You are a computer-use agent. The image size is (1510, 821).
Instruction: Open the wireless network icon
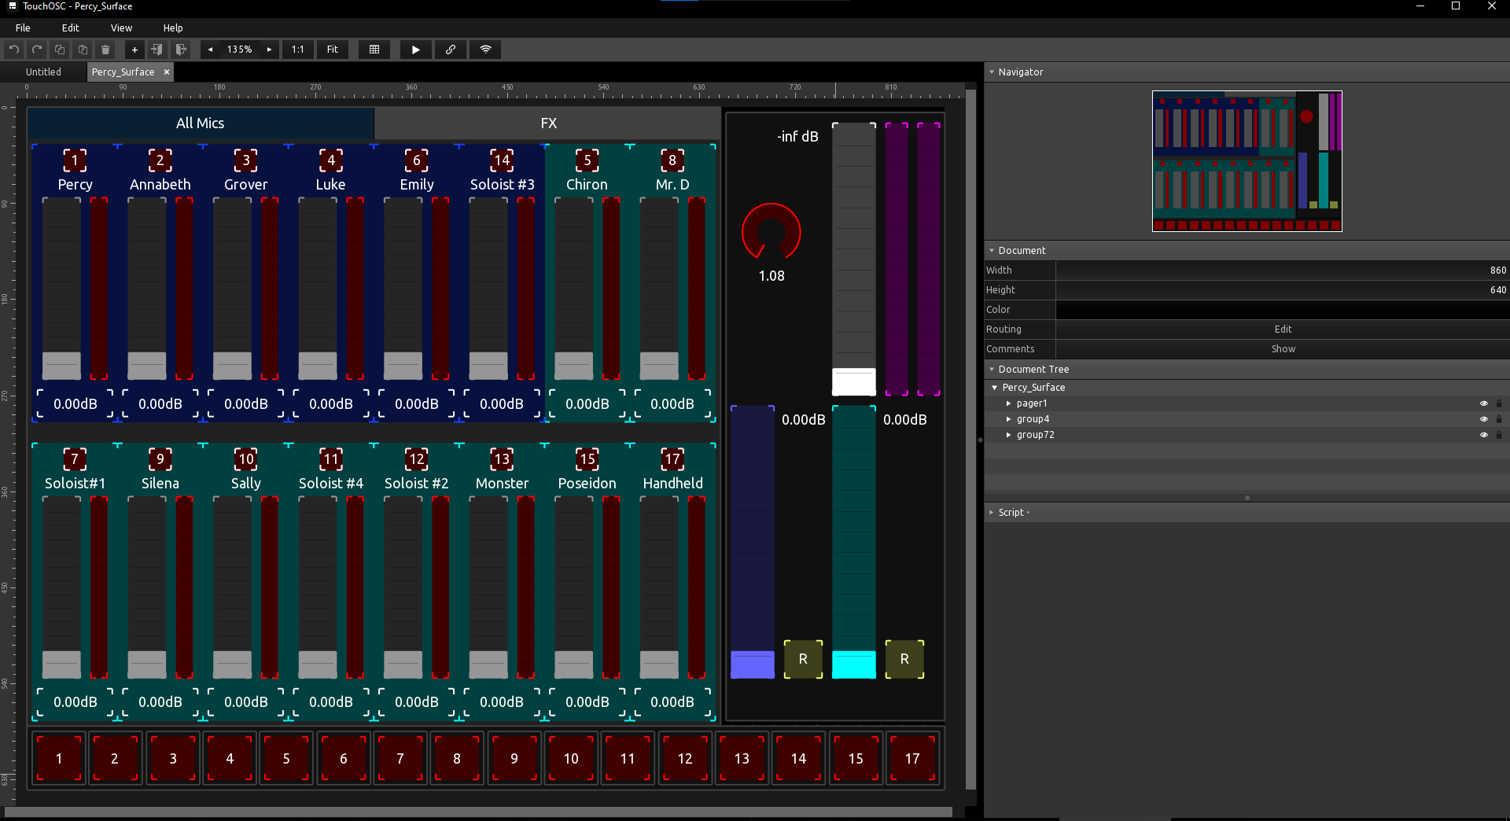pyautogui.click(x=486, y=50)
